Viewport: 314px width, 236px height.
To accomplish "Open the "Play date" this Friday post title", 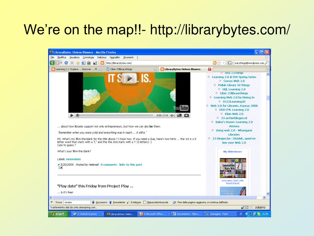I will click(95, 186).
